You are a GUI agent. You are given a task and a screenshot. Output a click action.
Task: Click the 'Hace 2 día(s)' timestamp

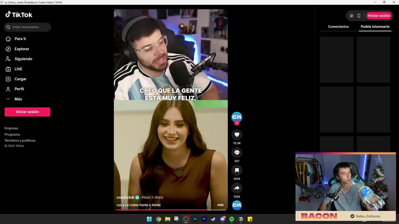tap(152, 197)
